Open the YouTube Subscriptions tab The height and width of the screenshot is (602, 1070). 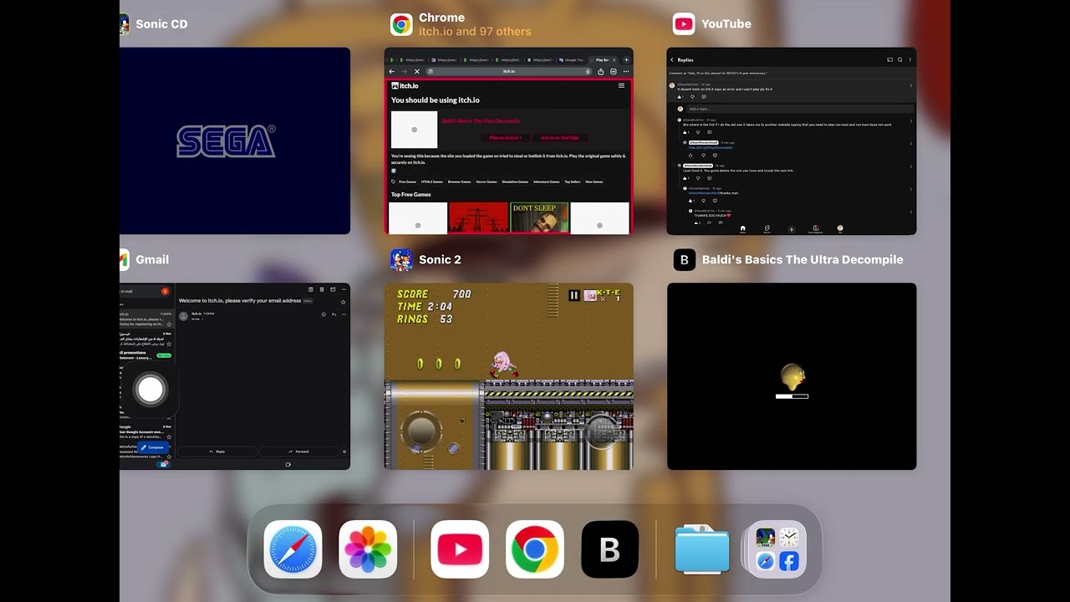coord(816,229)
